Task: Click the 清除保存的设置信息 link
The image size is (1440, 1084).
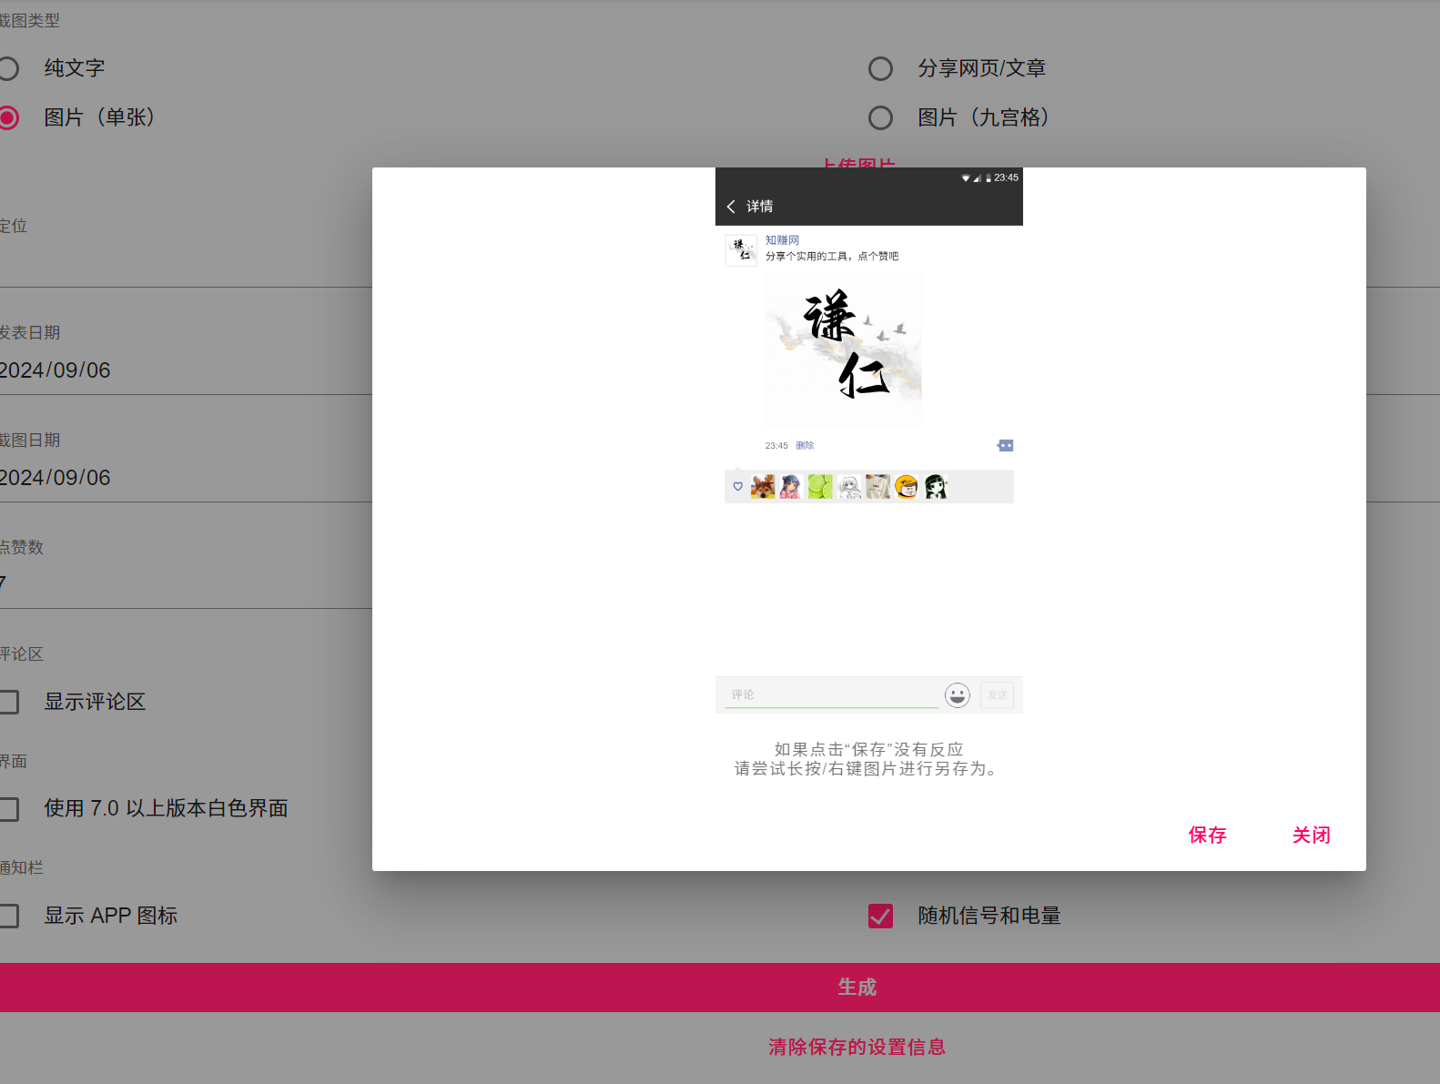Action: click(x=857, y=1048)
